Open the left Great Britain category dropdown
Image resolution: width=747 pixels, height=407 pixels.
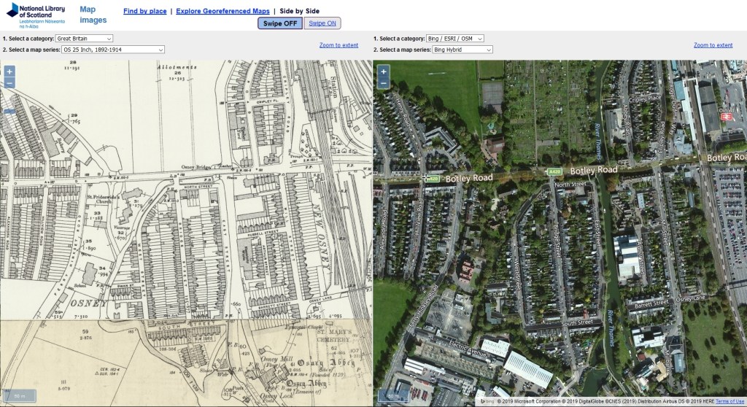coord(85,38)
